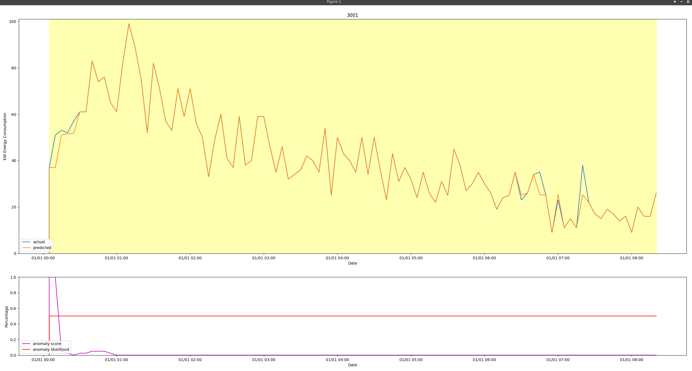
Task: Click the blue 'actual' legend line sample
Action: pyautogui.click(x=26, y=242)
